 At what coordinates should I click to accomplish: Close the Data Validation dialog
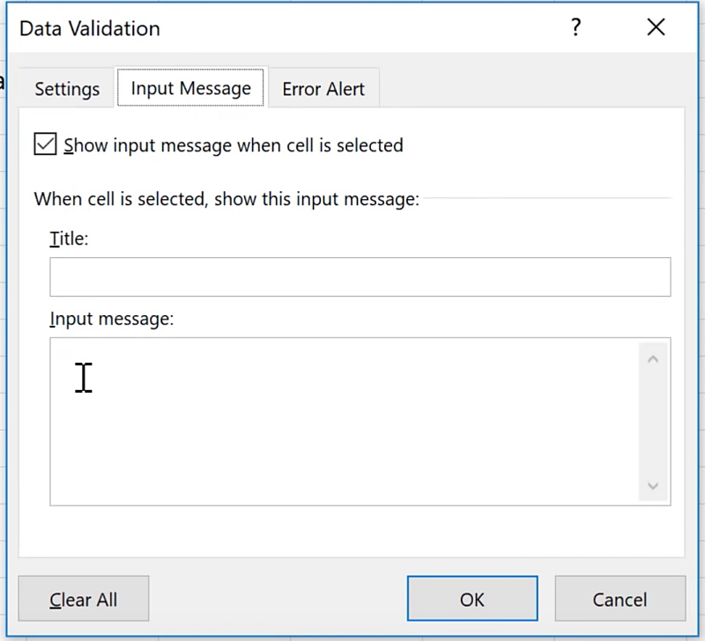click(656, 28)
